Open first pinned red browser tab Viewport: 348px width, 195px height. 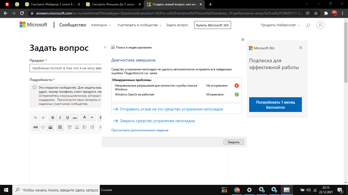(x=7, y=4)
